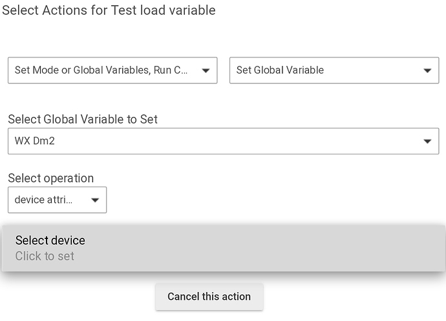Click the Select Global Variable to Set label
Viewport: 446px width, 321px height.
tap(83, 119)
